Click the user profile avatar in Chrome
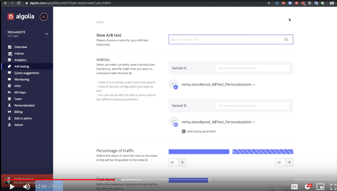 pos(332,3)
